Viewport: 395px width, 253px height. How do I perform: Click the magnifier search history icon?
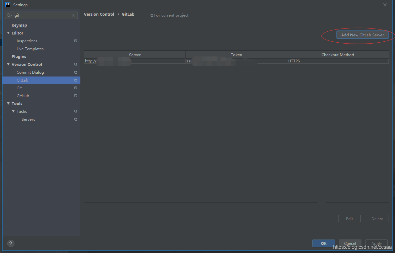pos(9,15)
